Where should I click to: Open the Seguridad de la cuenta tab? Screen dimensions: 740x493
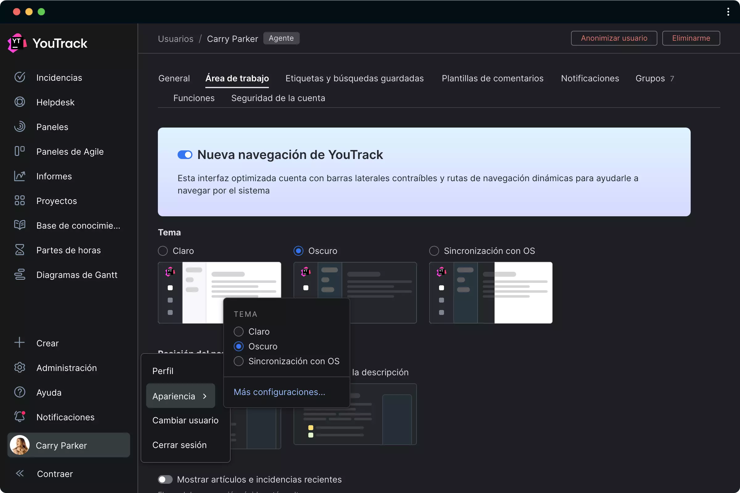point(278,98)
